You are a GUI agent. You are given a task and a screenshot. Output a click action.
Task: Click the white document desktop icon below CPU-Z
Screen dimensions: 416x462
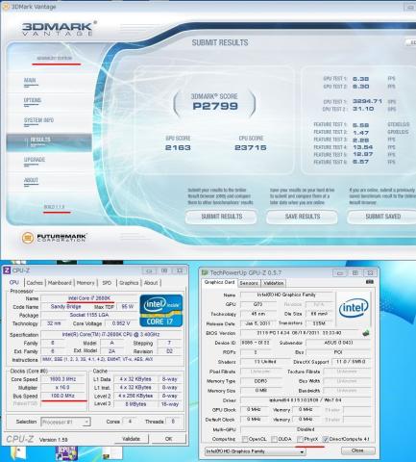click(111, 453)
